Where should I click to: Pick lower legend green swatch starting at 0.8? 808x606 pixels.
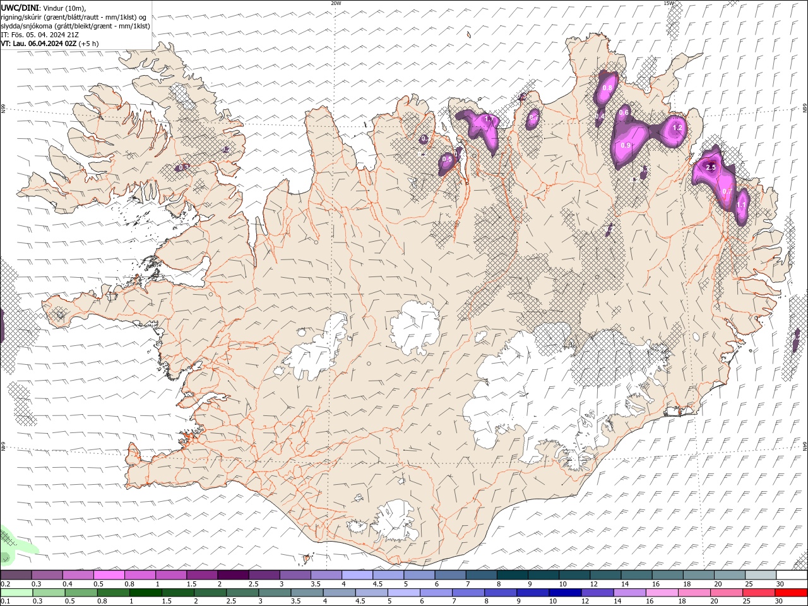tap(113, 593)
